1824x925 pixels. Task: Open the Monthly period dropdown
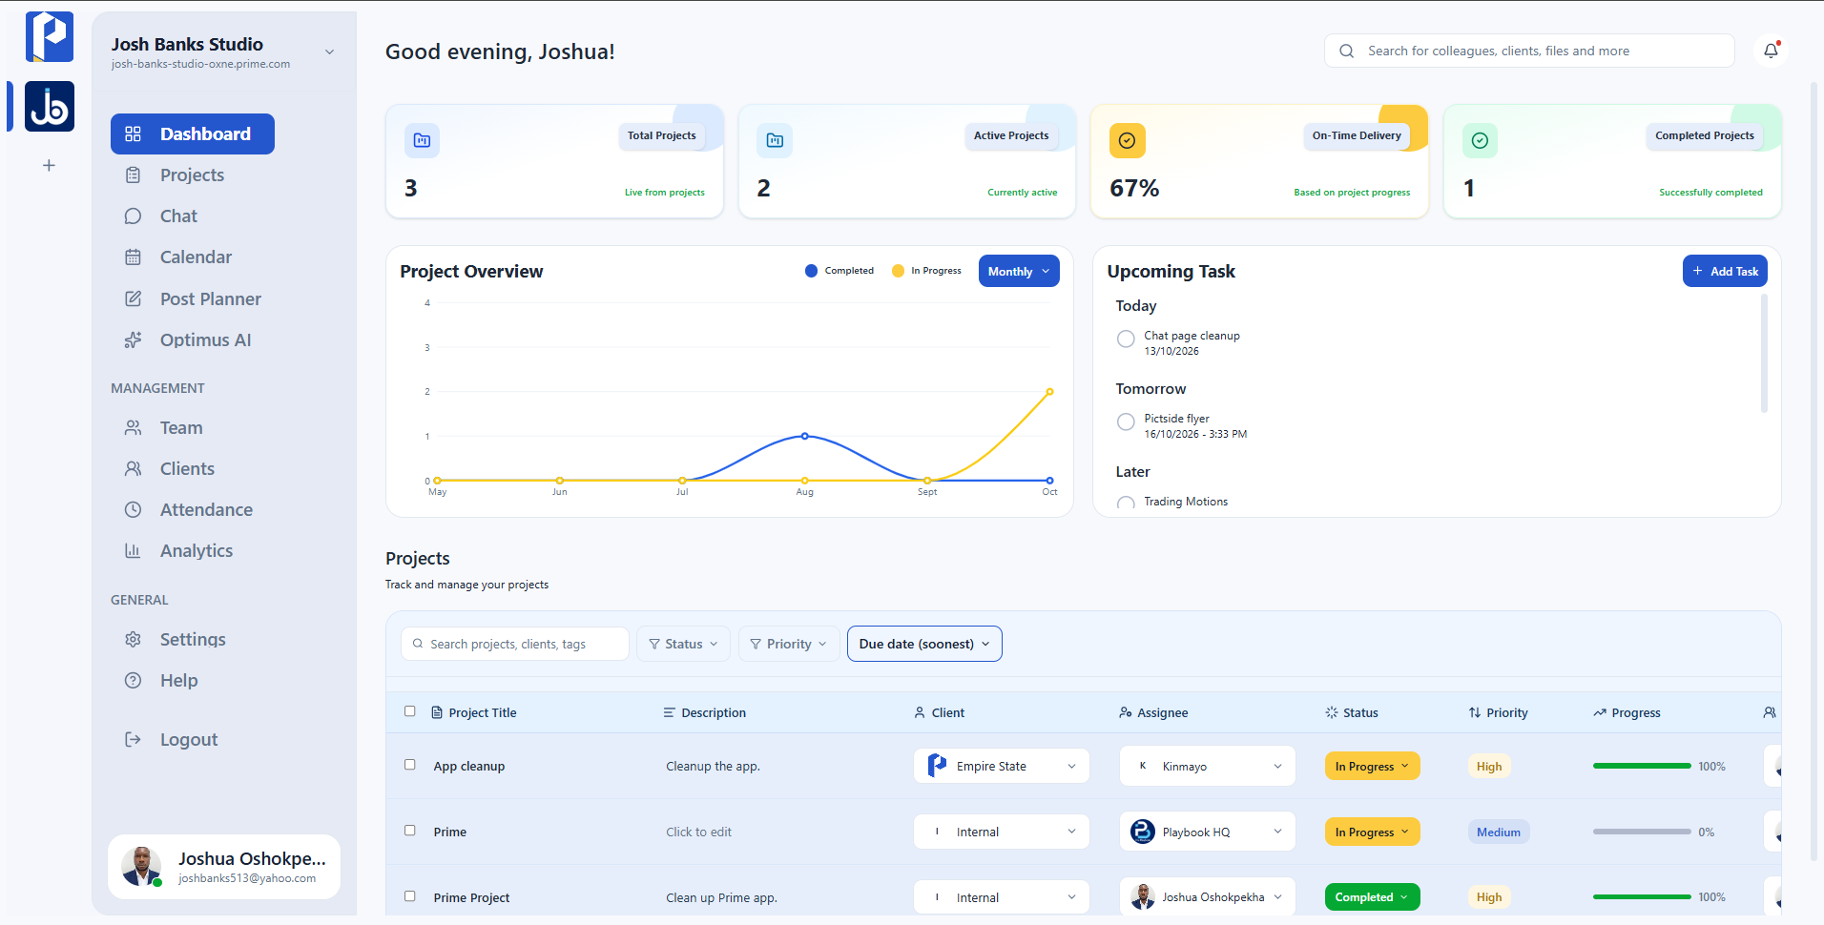click(1019, 272)
